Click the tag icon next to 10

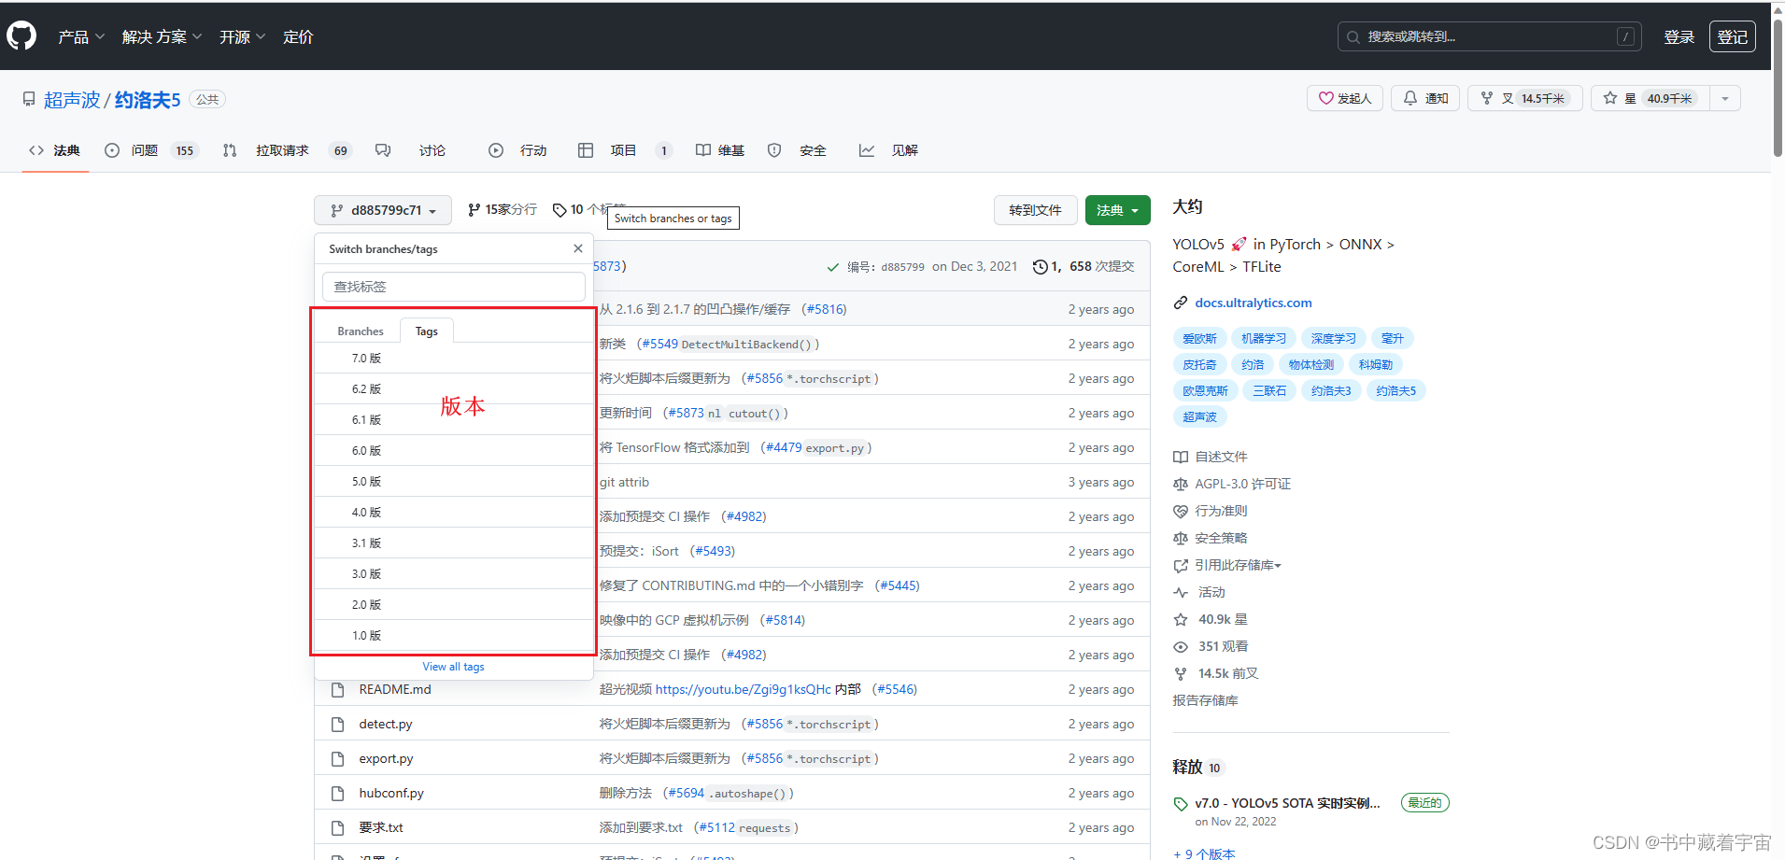(560, 210)
